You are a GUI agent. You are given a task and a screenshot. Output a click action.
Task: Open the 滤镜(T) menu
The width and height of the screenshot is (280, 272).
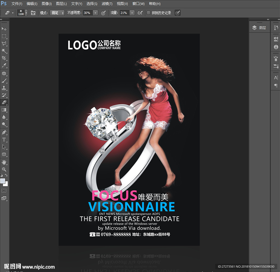click(x=107, y=4)
